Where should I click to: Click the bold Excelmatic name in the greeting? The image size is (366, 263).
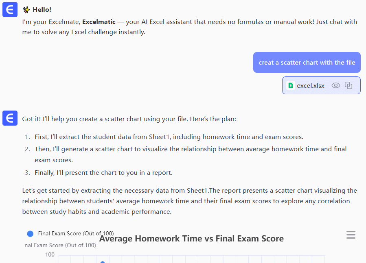(x=98, y=22)
